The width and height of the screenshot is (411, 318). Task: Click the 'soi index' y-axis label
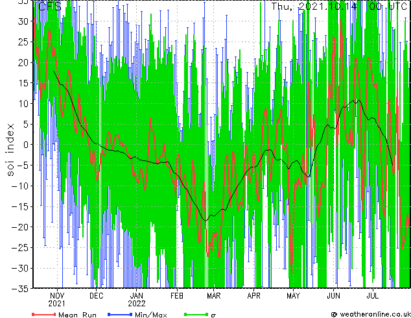[10, 150]
